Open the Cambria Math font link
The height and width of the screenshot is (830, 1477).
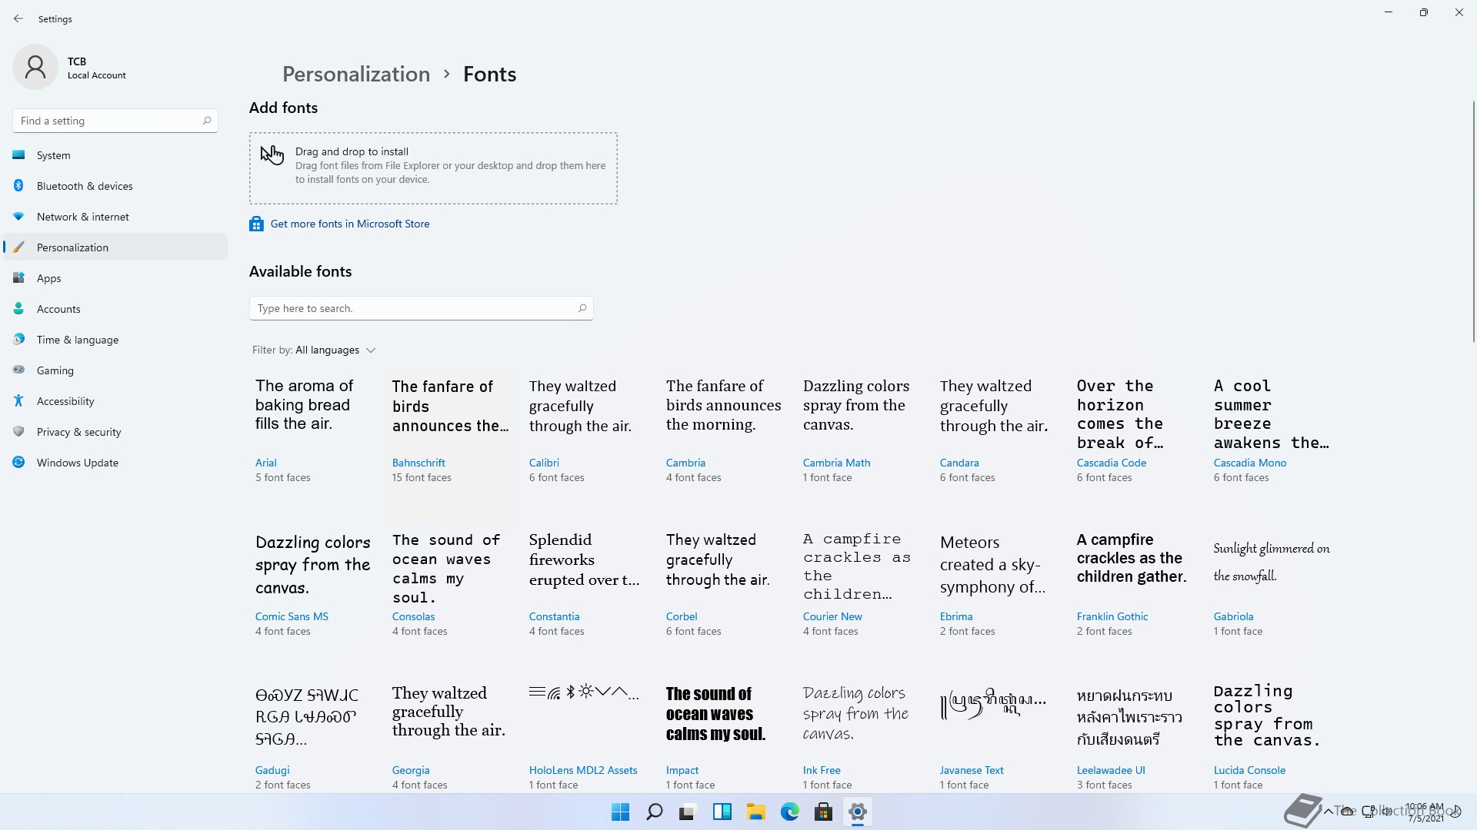[836, 463]
